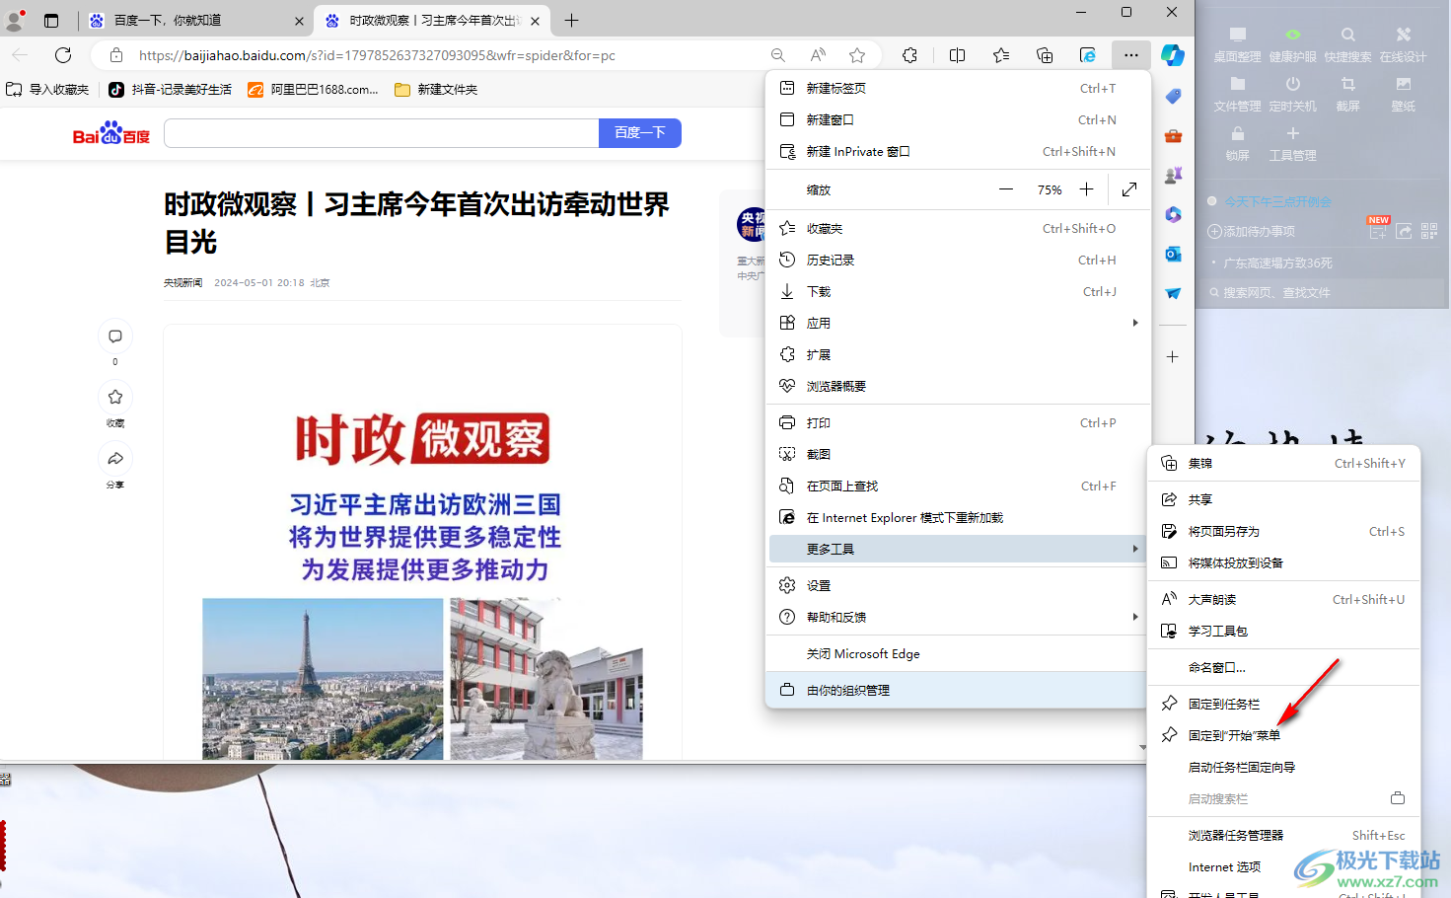Select 新建标签页 menu item
The width and height of the screenshot is (1451, 898).
(958, 88)
